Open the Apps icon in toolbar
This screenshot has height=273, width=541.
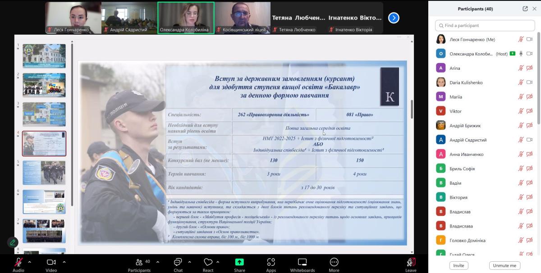(271, 262)
